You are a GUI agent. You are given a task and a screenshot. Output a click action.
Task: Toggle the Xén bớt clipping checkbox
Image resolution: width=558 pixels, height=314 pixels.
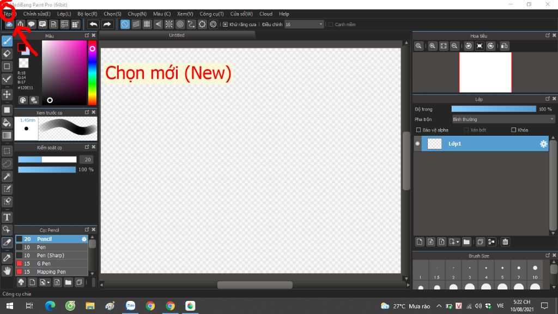coord(466,130)
